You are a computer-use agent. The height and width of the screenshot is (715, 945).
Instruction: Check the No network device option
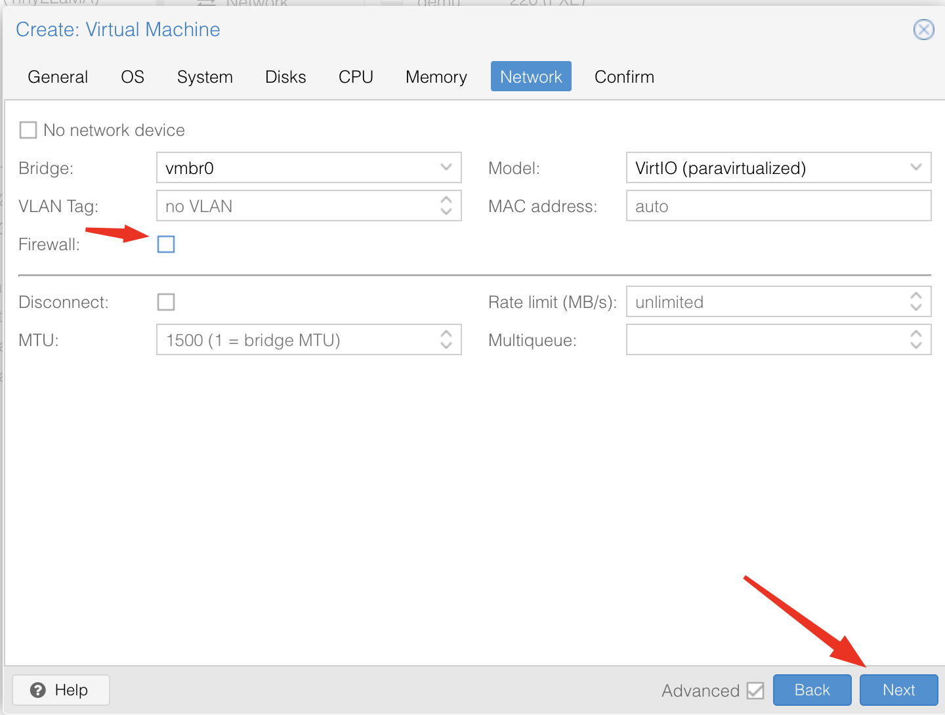(x=28, y=130)
